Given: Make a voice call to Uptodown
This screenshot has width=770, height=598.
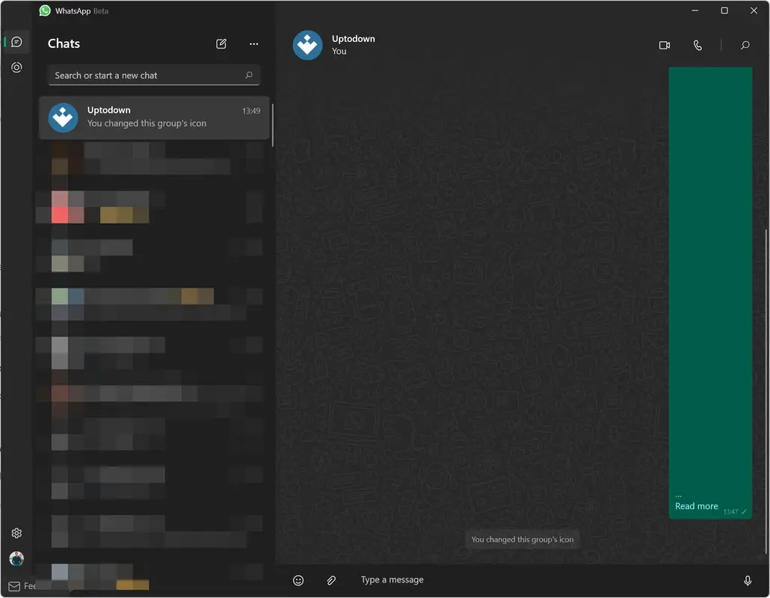Looking at the screenshot, I should (x=697, y=45).
